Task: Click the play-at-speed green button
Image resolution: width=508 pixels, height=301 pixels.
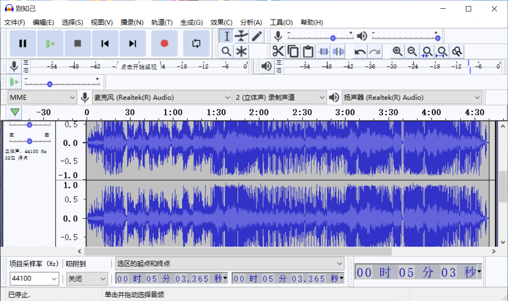Action: tap(14, 82)
